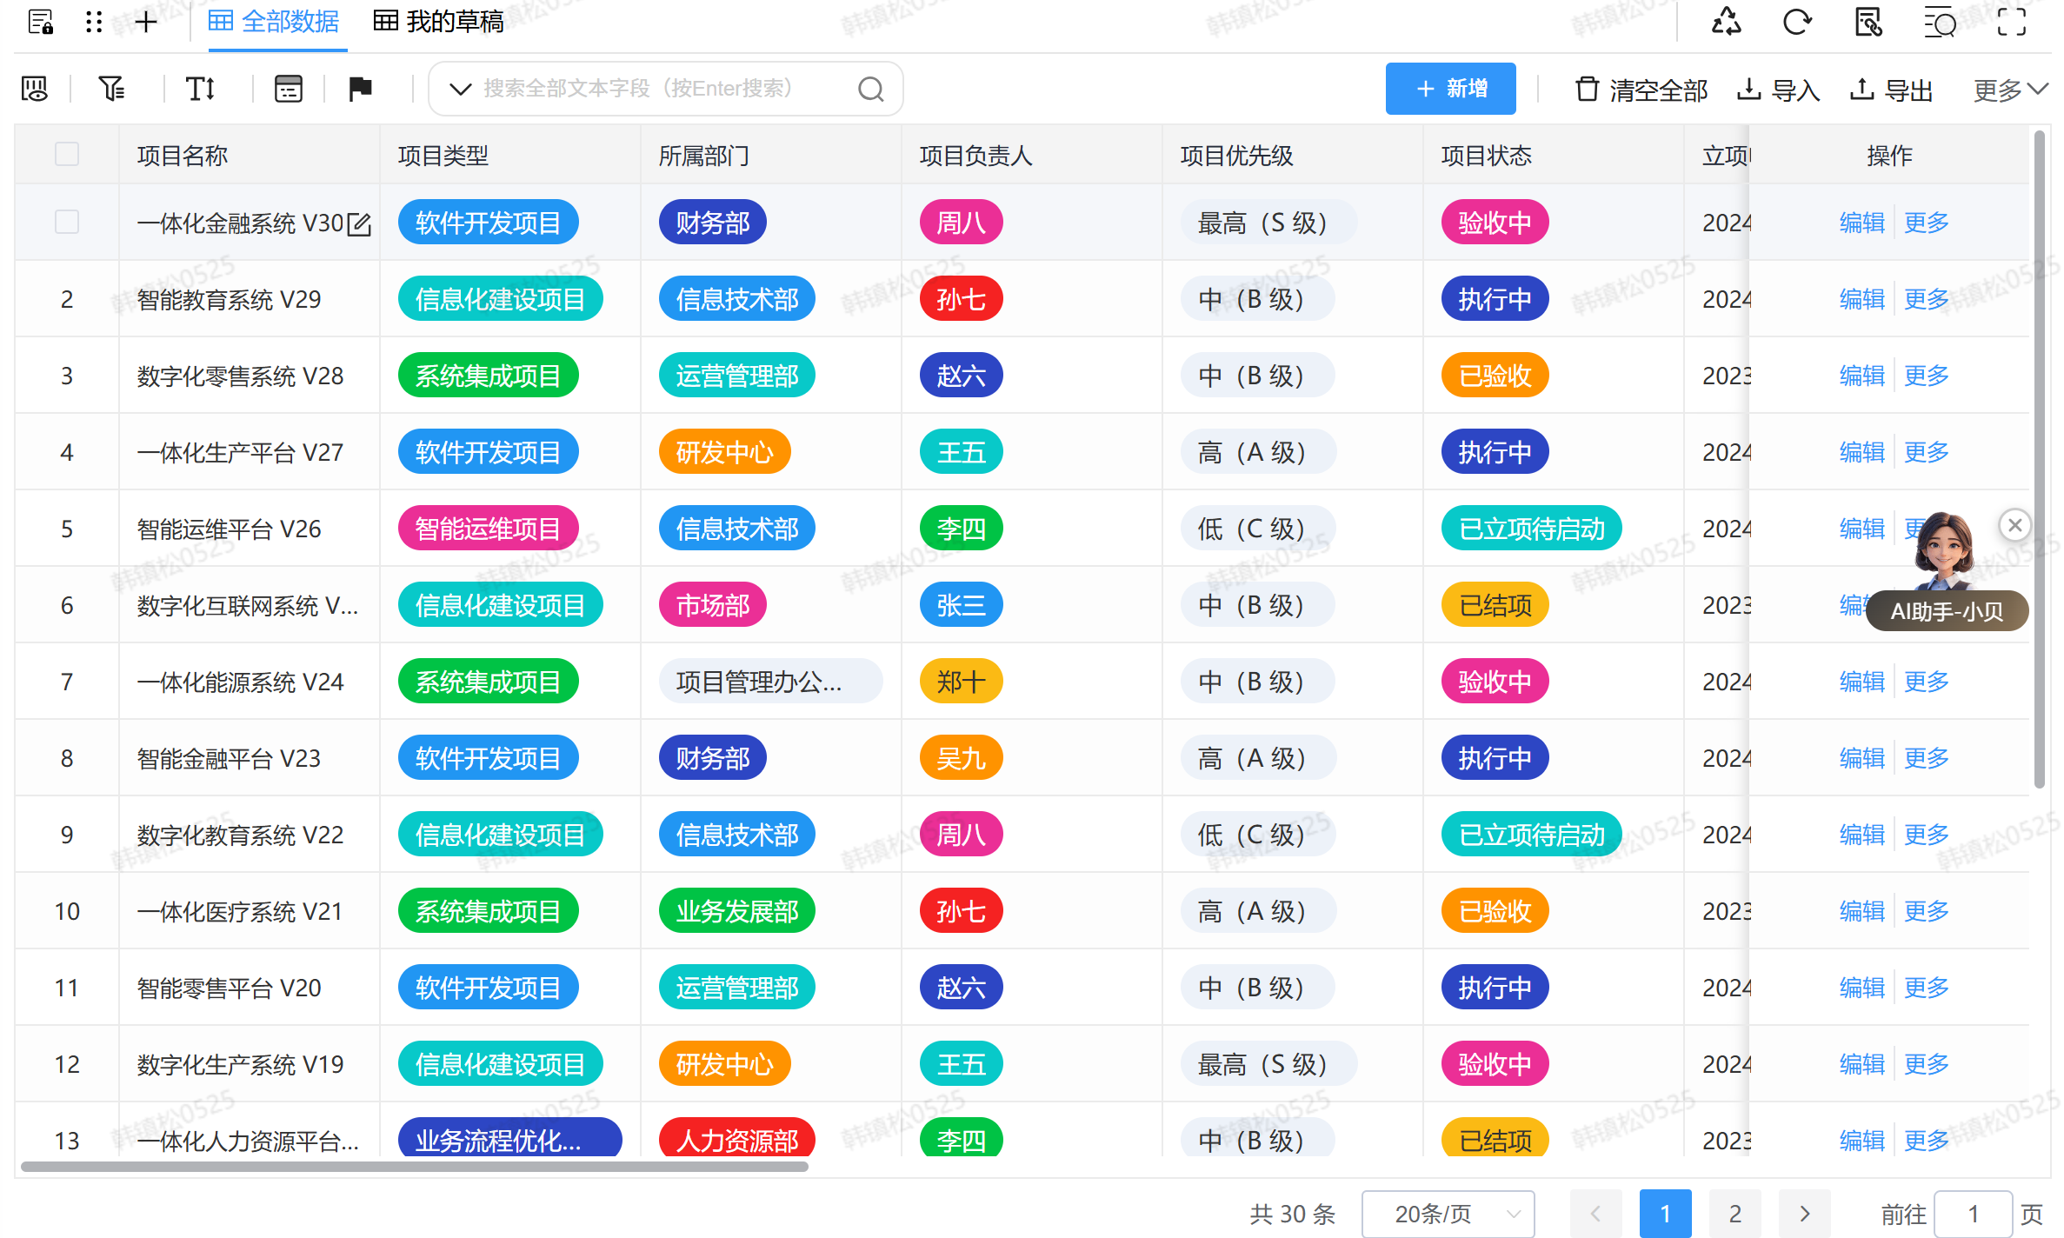The image size is (2064, 1238).
Task: Click 编辑 for 数字化零售系统 V28
Action: click(x=1861, y=376)
